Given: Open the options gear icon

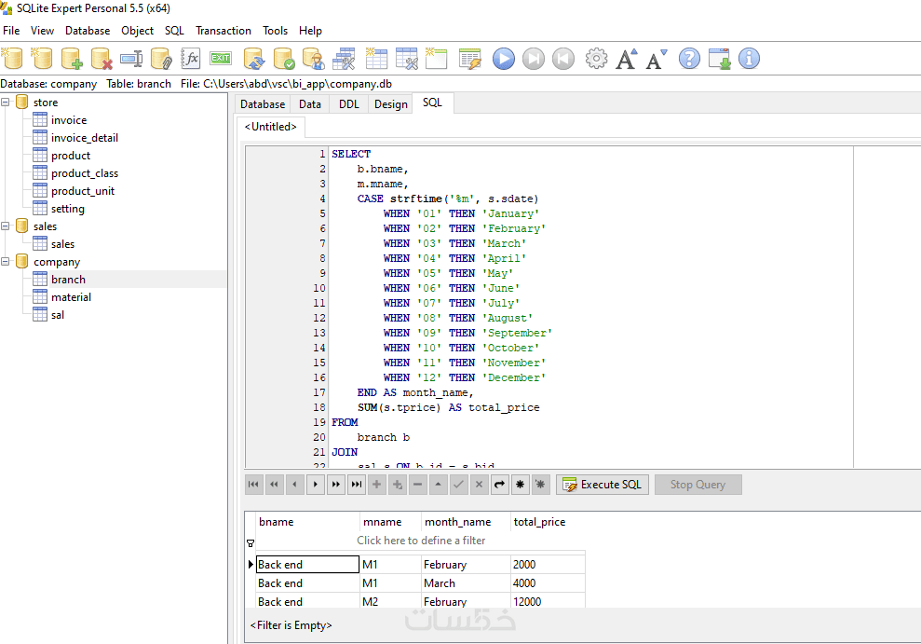Looking at the screenshot, I should tap(596, 59).
